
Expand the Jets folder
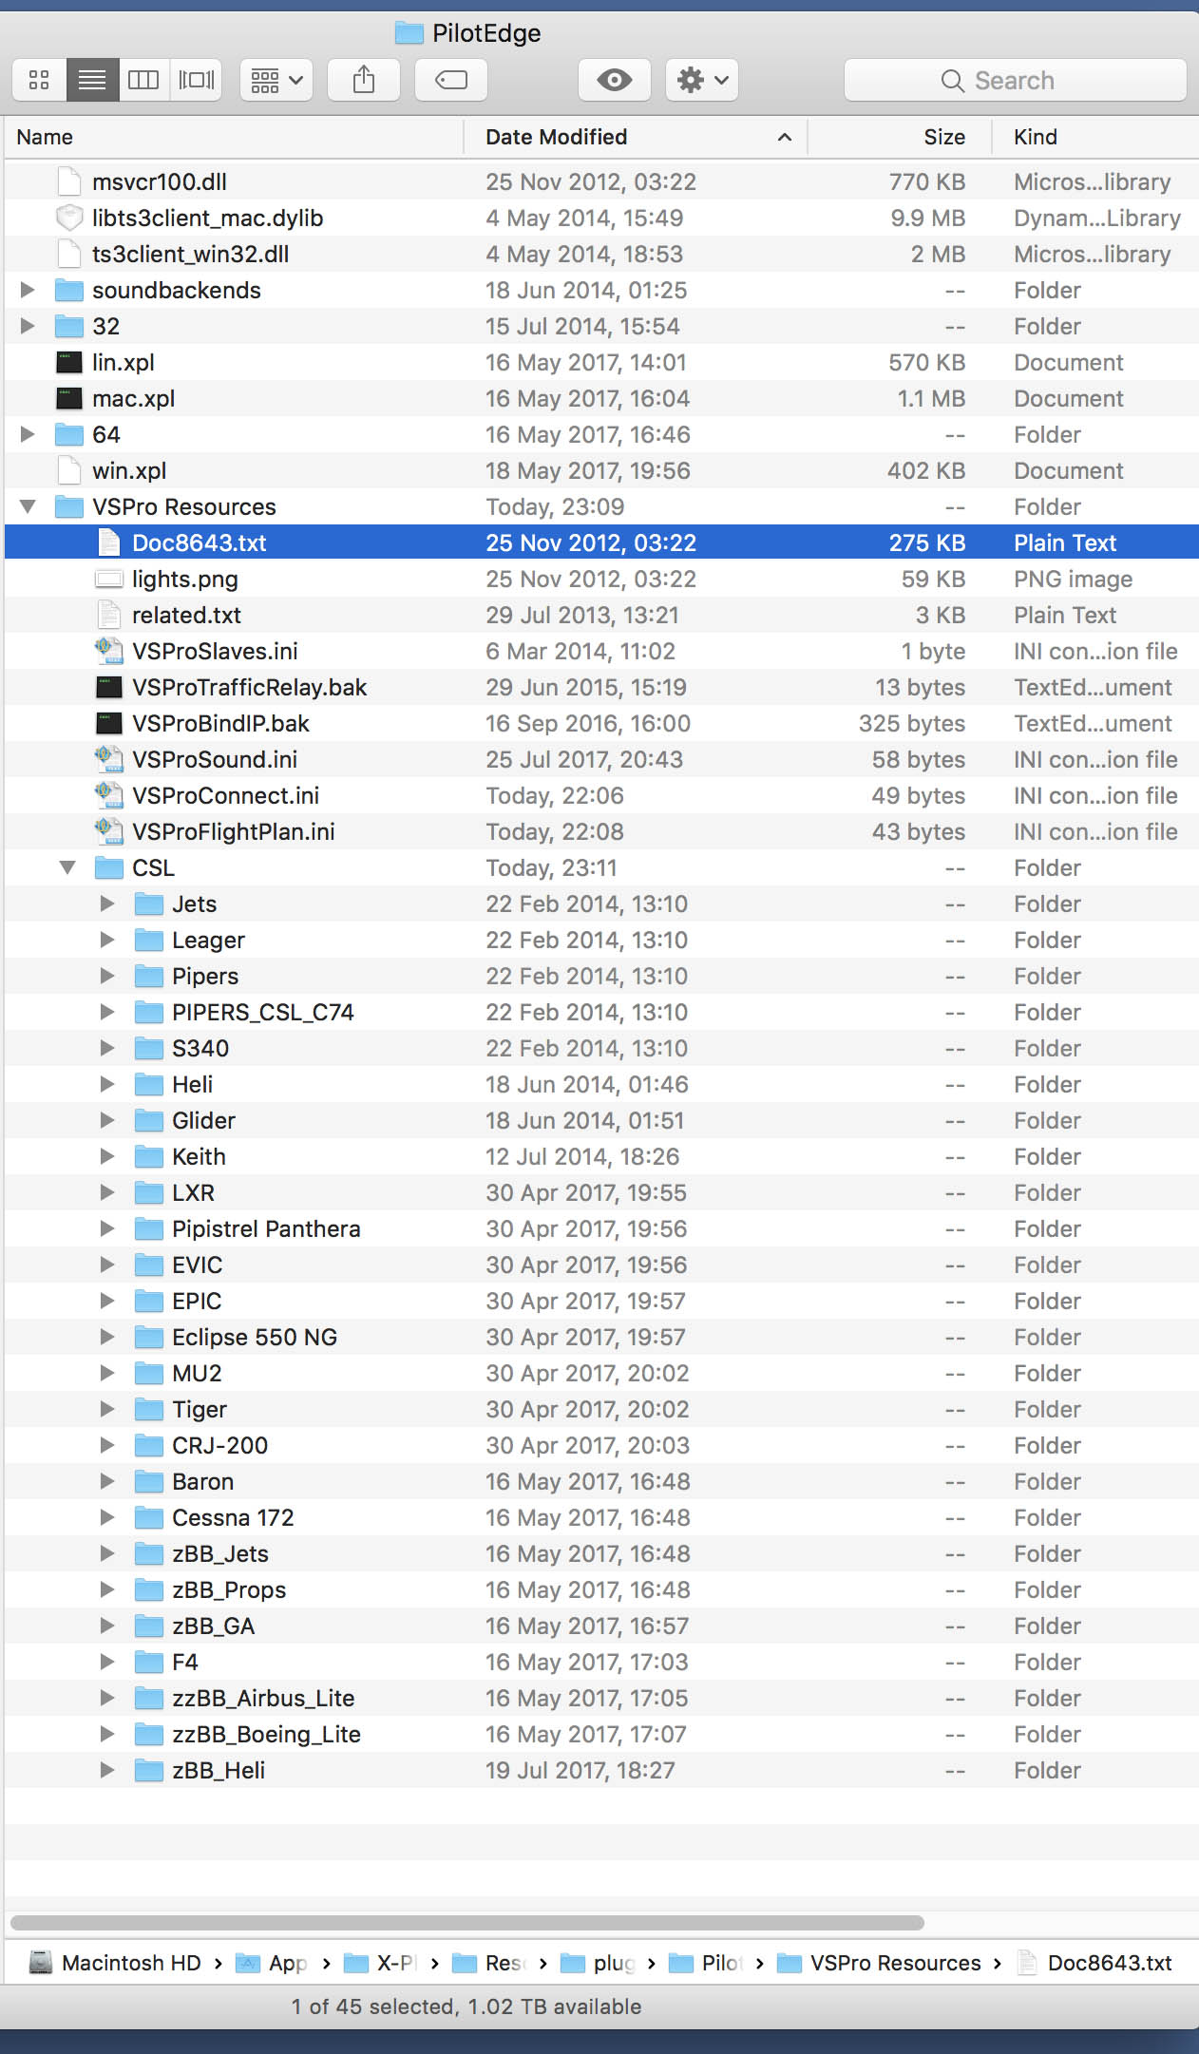coord(107,903)
